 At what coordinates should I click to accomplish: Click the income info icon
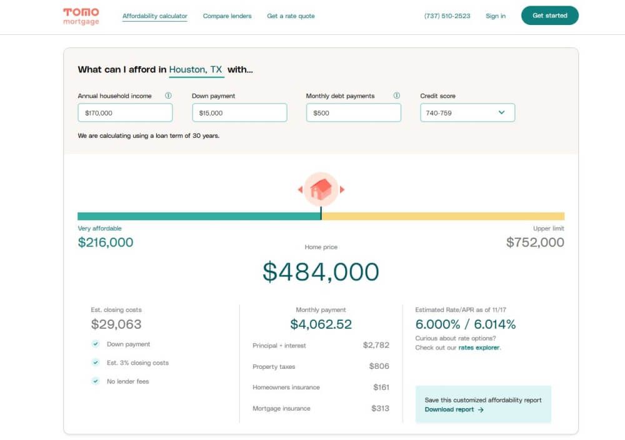click(167, 95)
